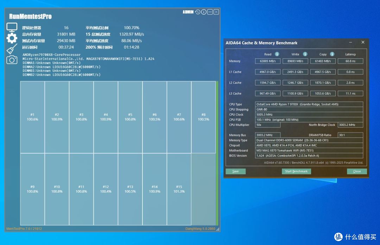380x245 pixels.
Task: Click L2 Cache Write value 1246.7 GB/s
Action: coord(295,83)
